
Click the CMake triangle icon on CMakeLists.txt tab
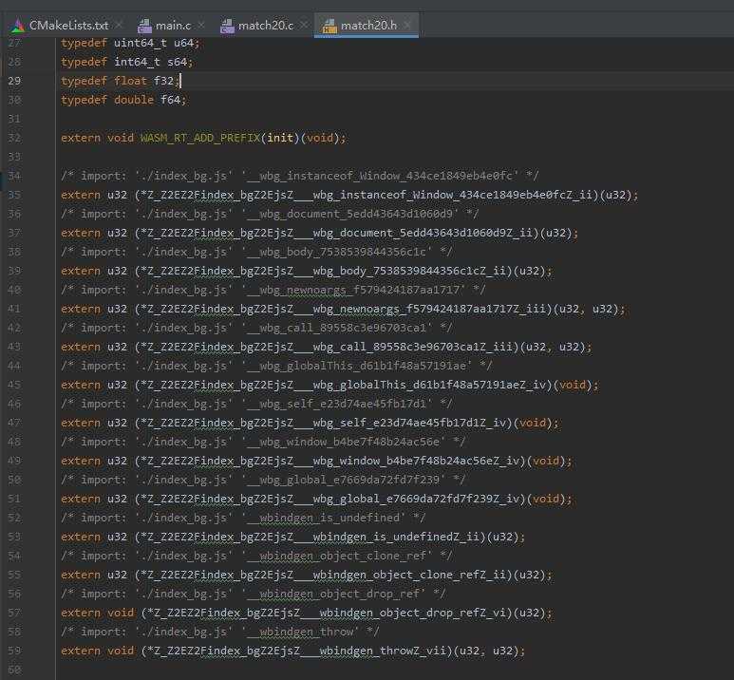[17, 25]
